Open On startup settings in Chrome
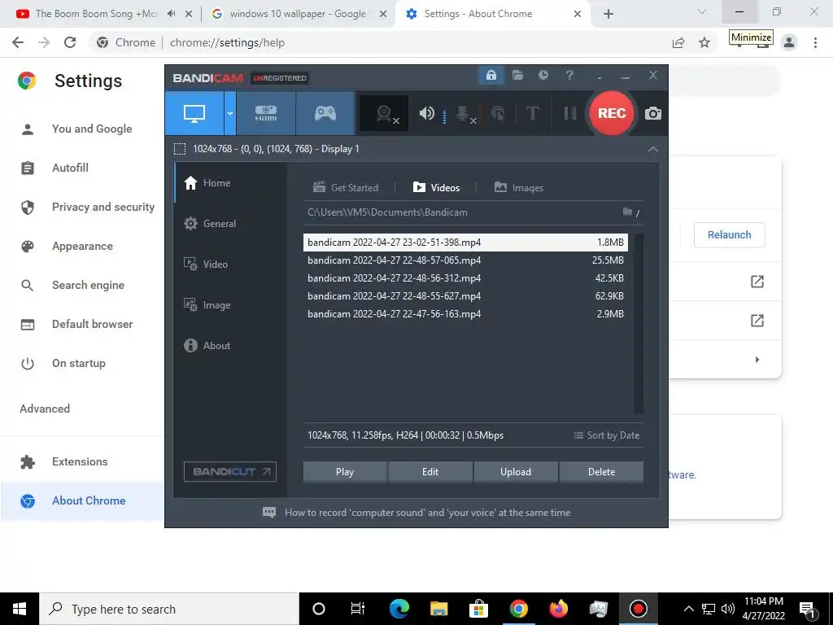Viewport: 833px width, 625px height. pyautogui.click(x=79, y=364)
